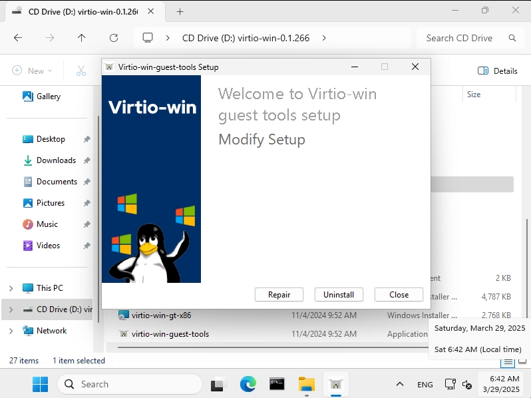Toggle the Details pane button
The height and width of the screenshot is (398, 531).
click(498, 71)
